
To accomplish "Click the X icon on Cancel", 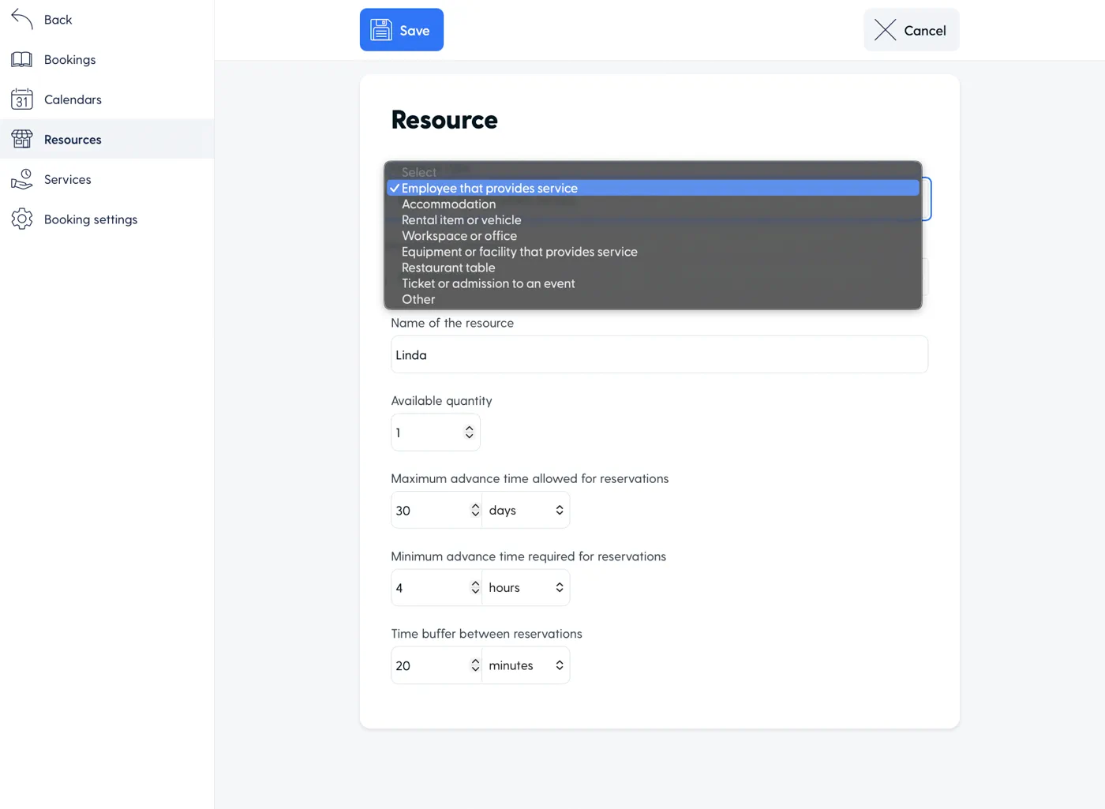I will (x=886, y=30).
